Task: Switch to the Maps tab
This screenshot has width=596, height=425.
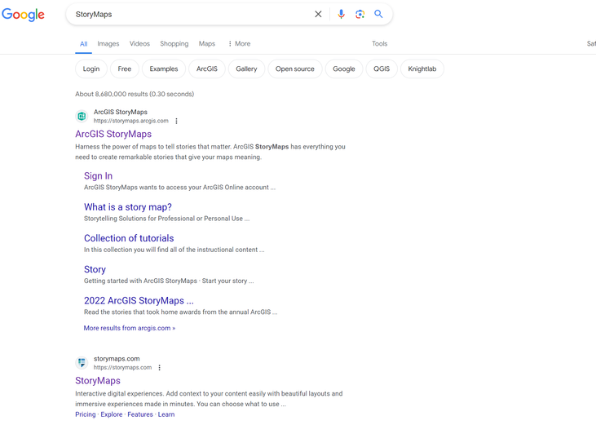Action: point(207,44)
